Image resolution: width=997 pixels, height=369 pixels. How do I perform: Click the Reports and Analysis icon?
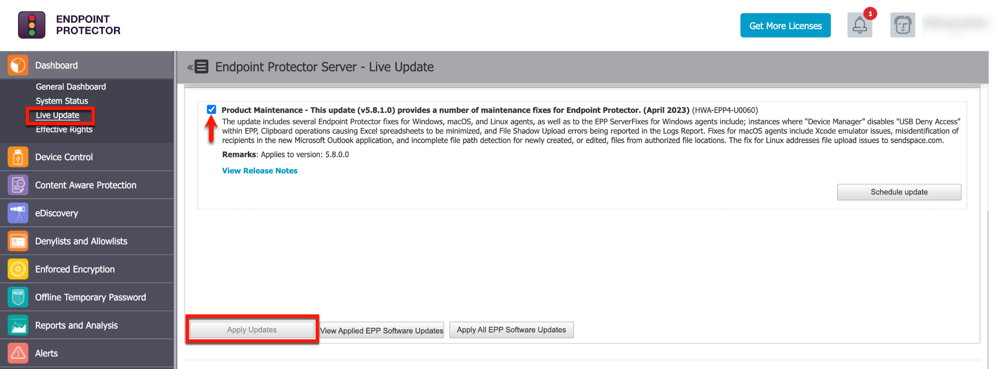pyautogui.click(x=18, y=325)
